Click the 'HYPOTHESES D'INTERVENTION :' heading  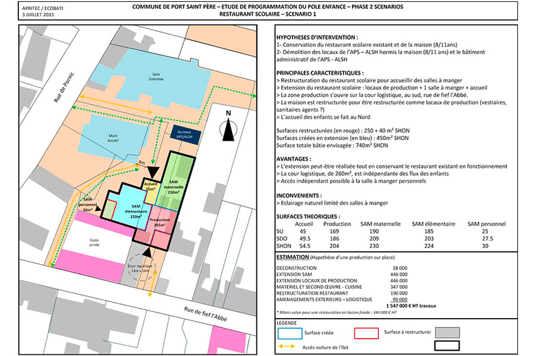click(317, 37)
